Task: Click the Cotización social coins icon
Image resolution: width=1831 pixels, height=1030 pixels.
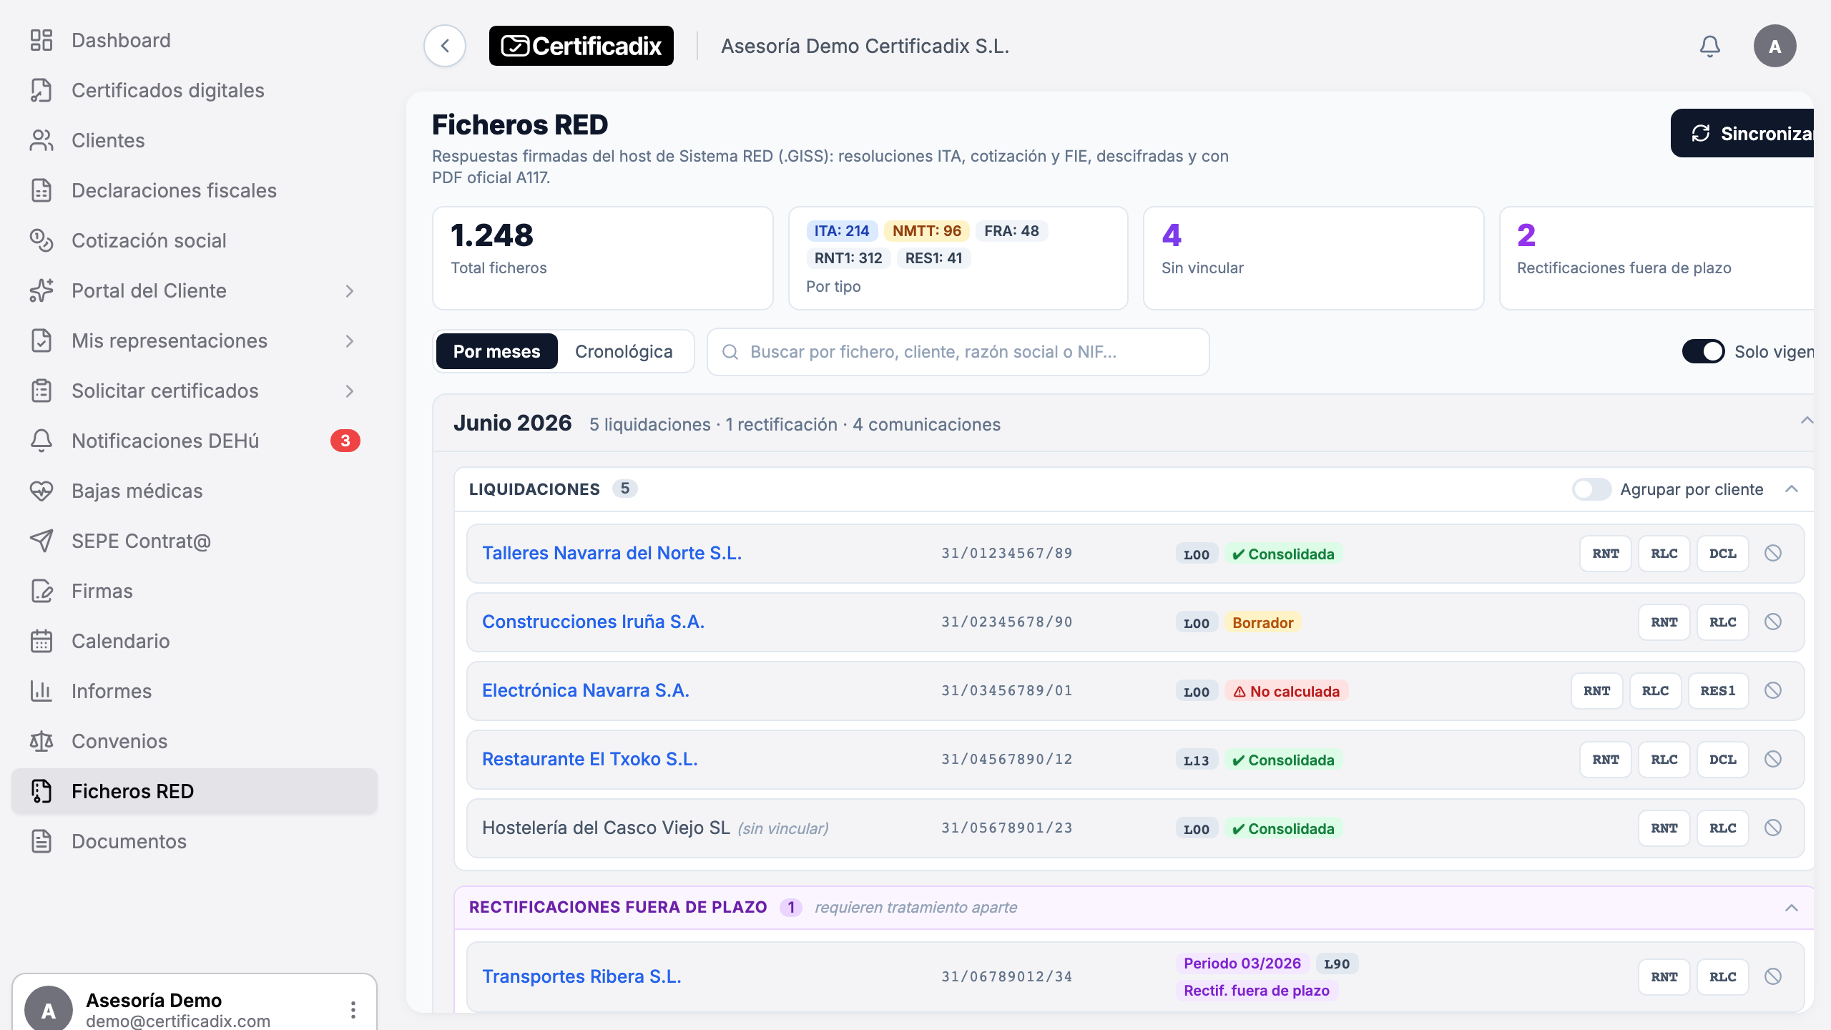Action: [x=41, y=240]
